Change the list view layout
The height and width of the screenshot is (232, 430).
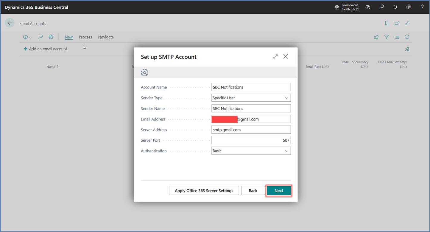397,37
